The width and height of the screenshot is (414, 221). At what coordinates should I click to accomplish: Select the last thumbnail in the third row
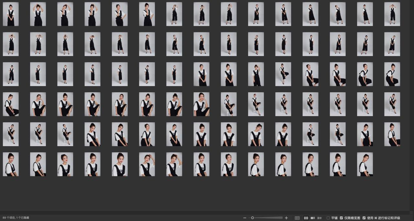click(x=392, y=74)
